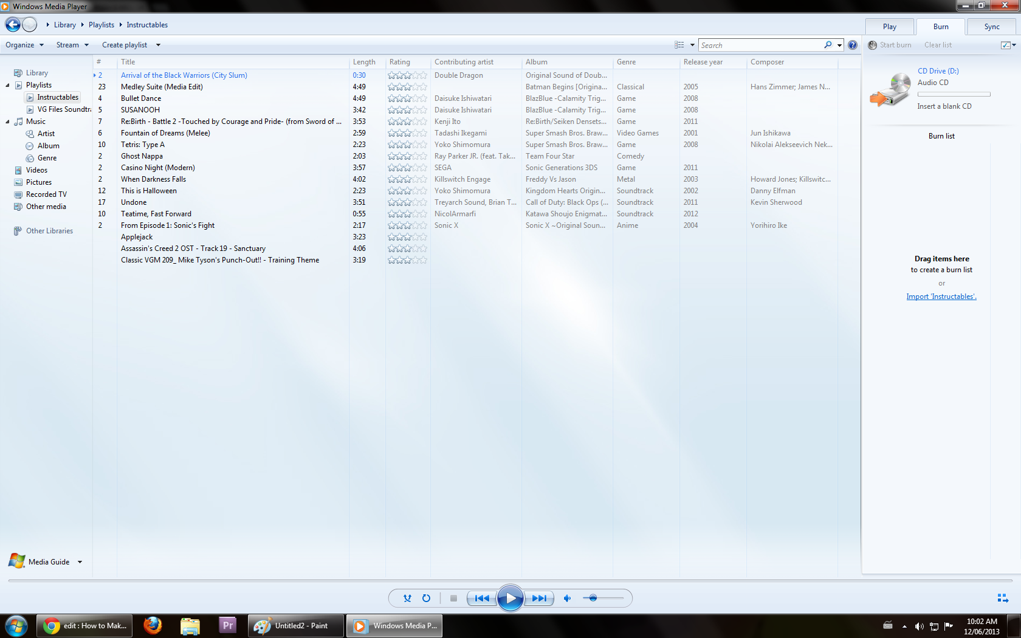Image resolution: width=1021 pixels, height=638 pixels.
Task: Select the Album category
Action: 49,146
